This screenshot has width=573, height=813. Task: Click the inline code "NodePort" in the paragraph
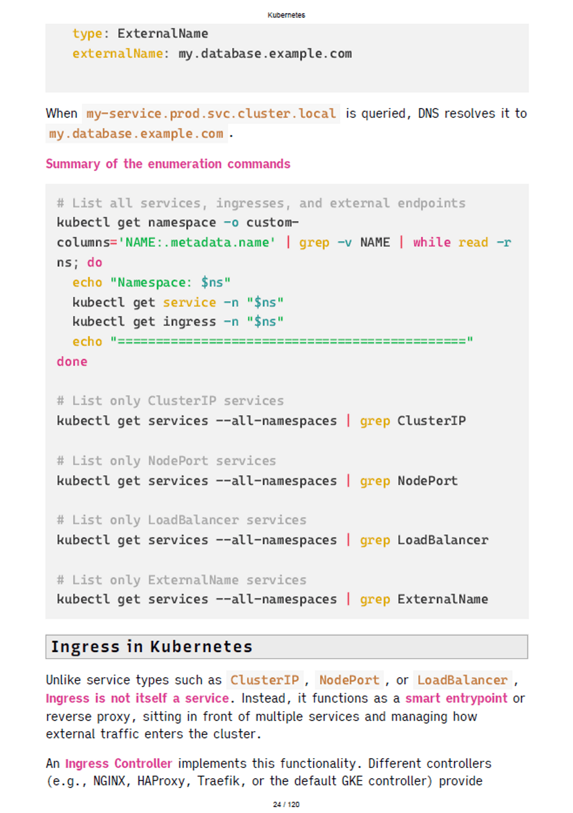click(349, 680)
